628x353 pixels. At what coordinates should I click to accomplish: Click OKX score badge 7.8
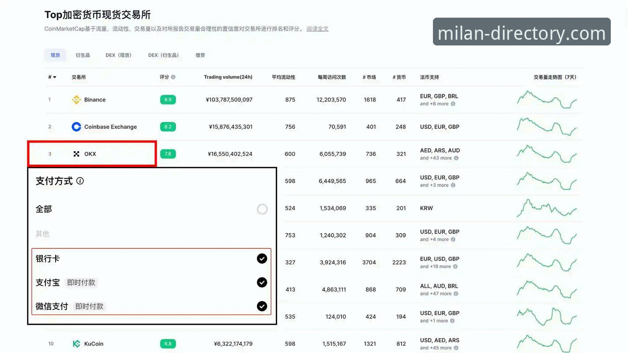[168, 154]
